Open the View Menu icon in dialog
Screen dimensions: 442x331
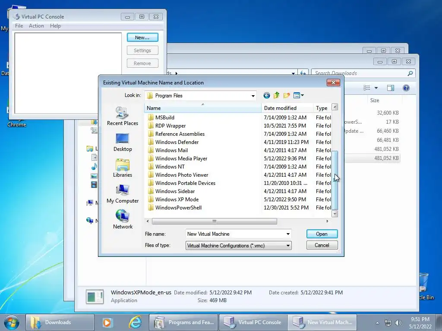point(299,95)
